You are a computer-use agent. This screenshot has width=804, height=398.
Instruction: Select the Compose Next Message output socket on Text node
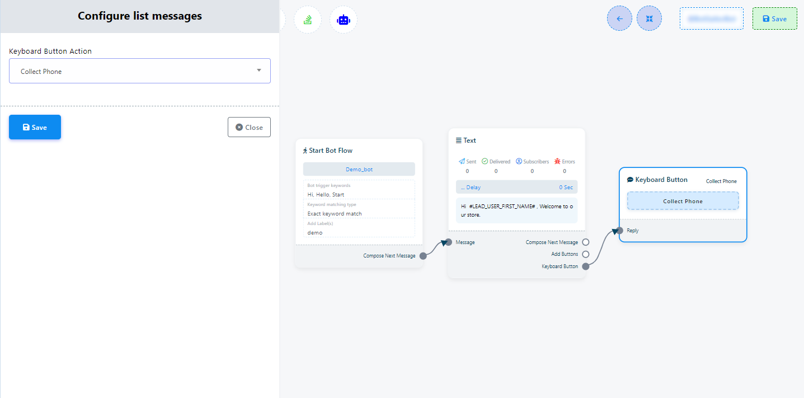(585, 242)
